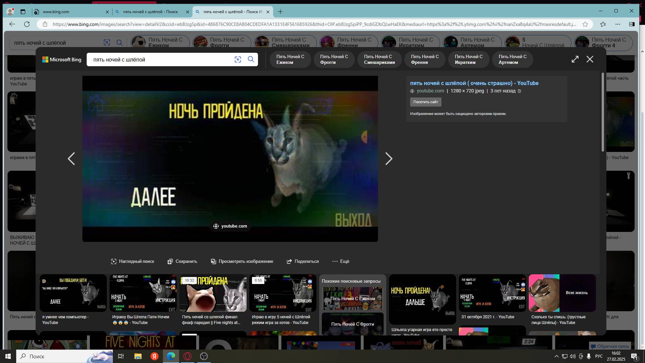645x363 pixels.
Task: Open Yandex browser from the taskbar
Action: 154,356
